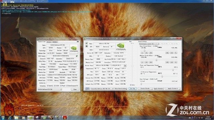Viewport: 214px width, 120px height.
Task: Switch to Graphics Card tab
Action: (41, 42)
